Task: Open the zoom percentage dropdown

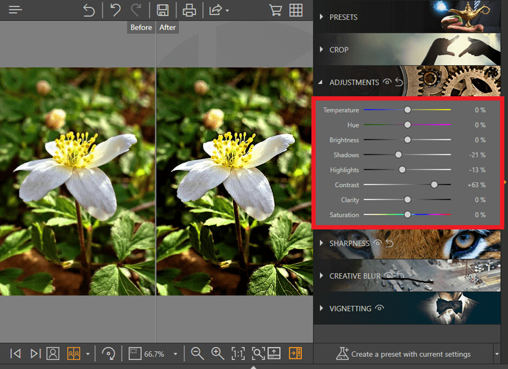Action: tap(175, 354)
